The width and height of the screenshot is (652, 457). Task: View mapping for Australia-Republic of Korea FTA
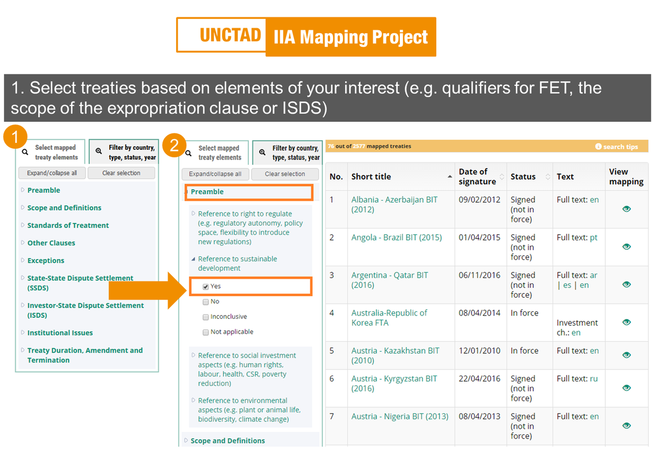tap(626, 322)
